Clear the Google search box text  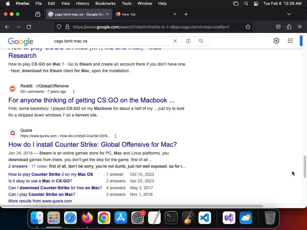click(x=175, y=41)
